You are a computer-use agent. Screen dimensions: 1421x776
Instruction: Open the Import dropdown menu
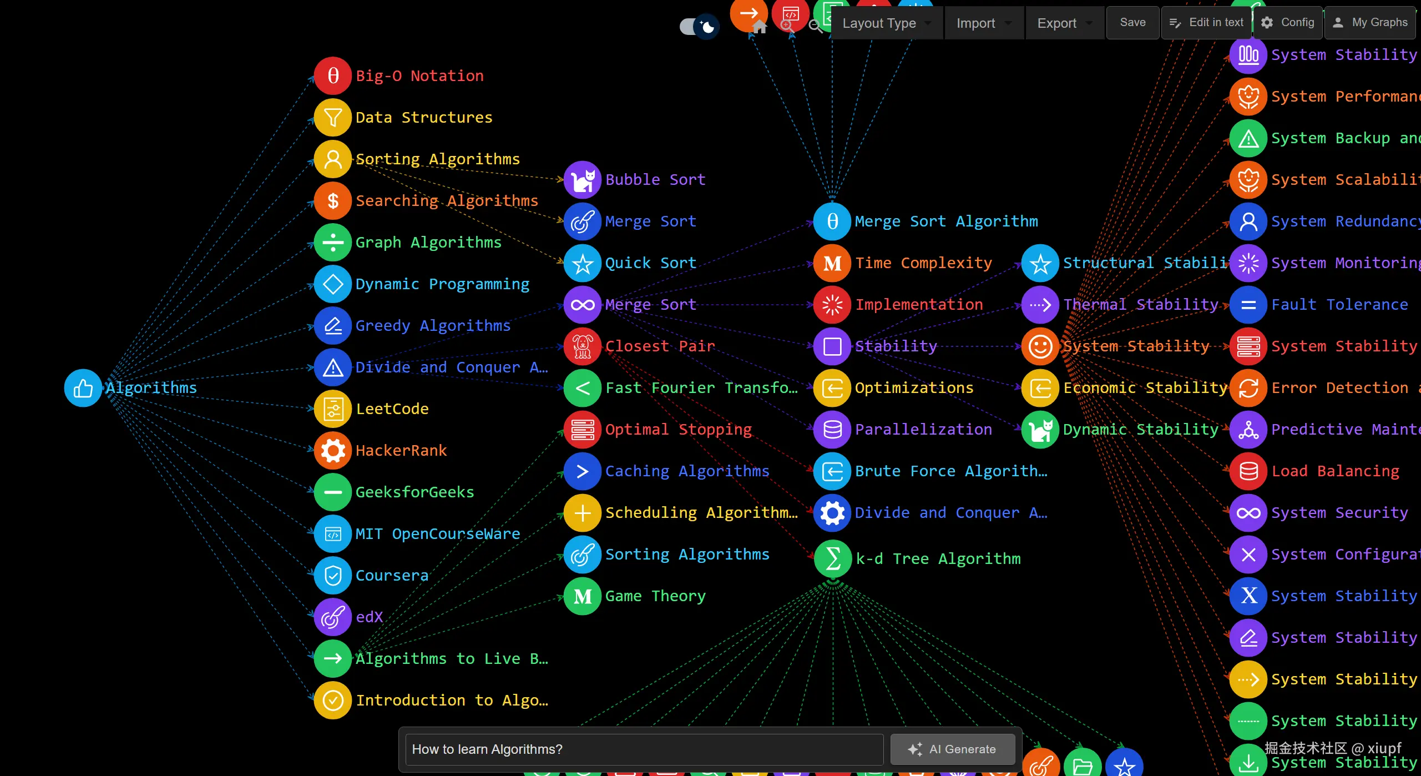983,23
